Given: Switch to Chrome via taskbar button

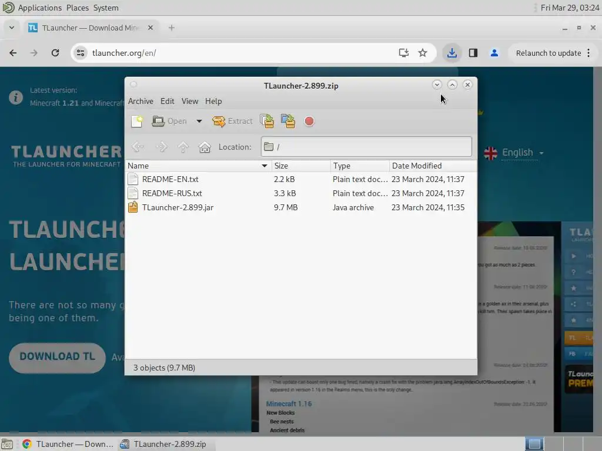Looking at the screenshot, I should [68, 444].
